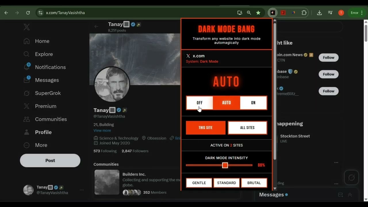Expand the Messages drawer chevron
This screenshot has height=207, width=368.
coord(350,195)
